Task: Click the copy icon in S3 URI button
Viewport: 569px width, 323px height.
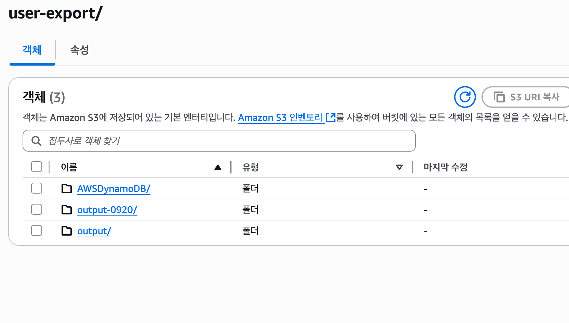Action: [499, 97]
